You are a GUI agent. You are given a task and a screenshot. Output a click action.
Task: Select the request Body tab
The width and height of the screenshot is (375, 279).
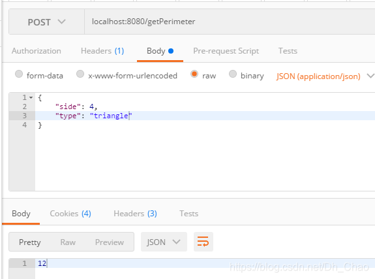[160, 51]
